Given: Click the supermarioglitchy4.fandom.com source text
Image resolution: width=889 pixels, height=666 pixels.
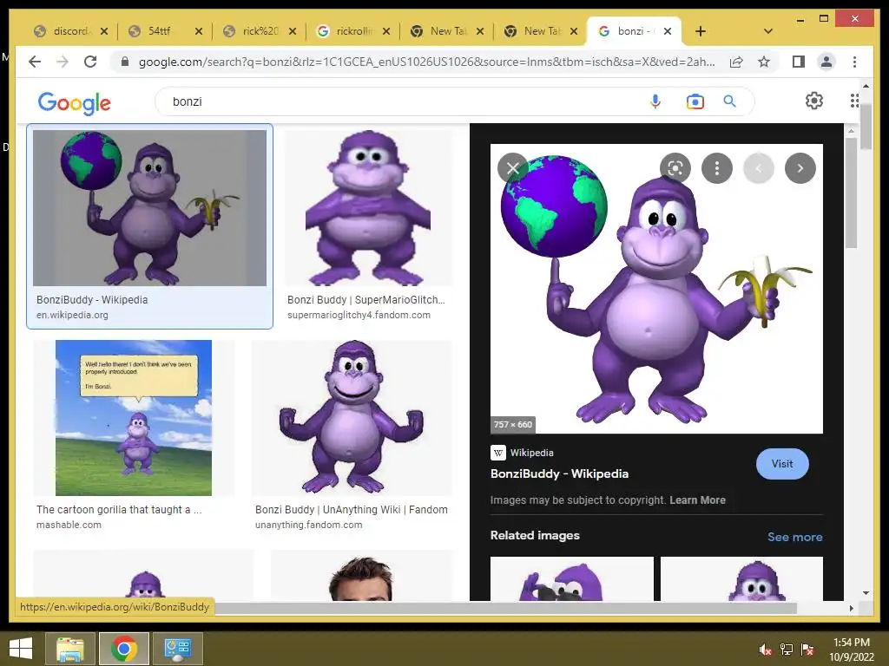Looking at the screenshot, I should pos(359,315).
